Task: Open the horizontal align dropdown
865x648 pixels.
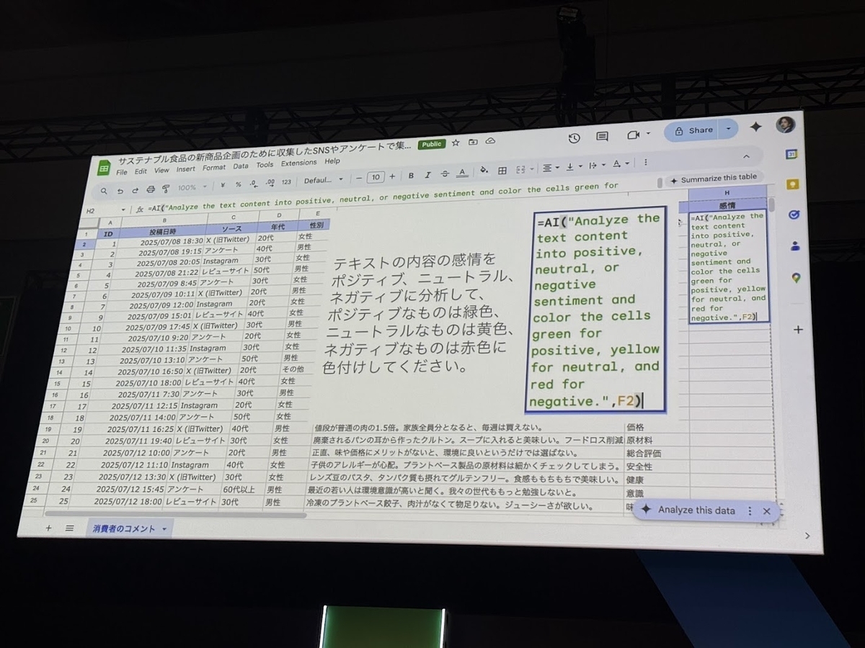Action: (551, 168)
